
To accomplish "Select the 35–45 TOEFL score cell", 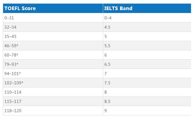I will [x=53, y=36].
